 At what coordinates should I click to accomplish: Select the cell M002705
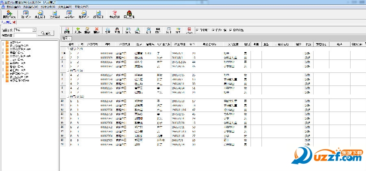pyautogui.click(x=107, y=140)
